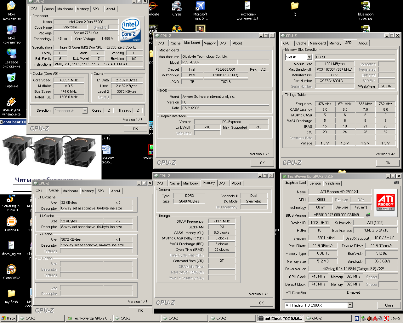Click the 711.1 MHz DRAM Frequency value
Viewport: 403px width, 323px height.
pos(222,221)
